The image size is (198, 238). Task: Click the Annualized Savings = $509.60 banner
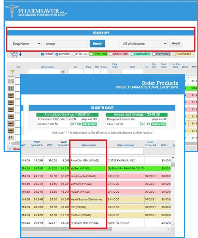(x=67, y=115)
